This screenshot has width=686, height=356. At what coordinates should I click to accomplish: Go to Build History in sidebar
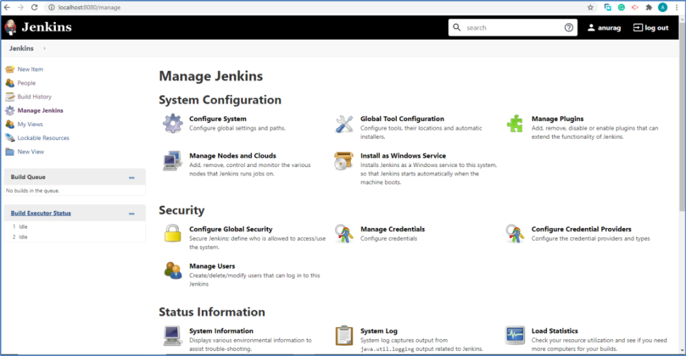[x=34, y=96]
